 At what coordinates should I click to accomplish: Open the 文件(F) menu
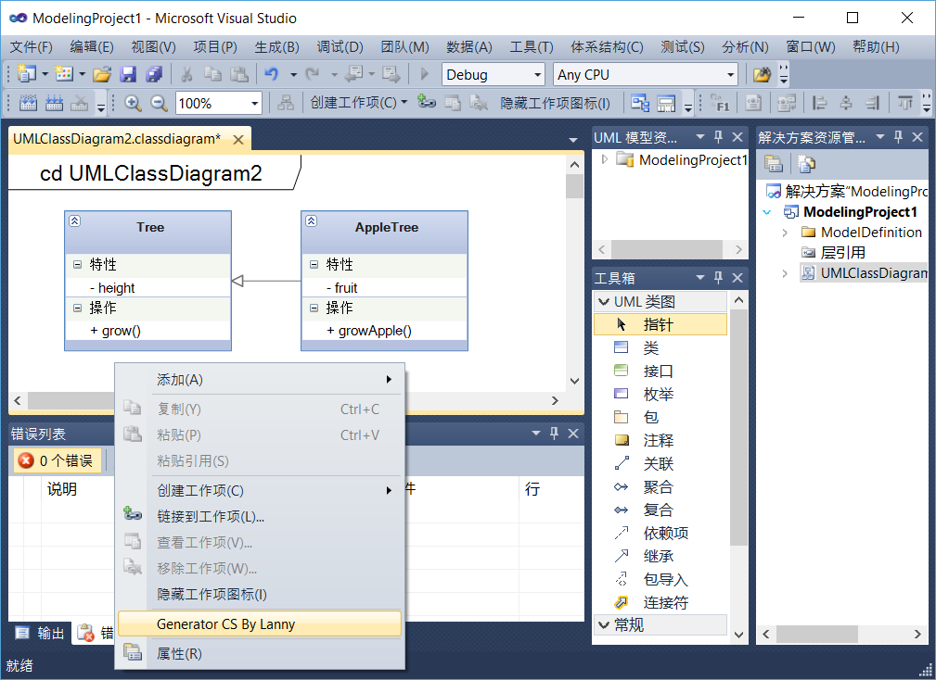[x=31, y=46]
